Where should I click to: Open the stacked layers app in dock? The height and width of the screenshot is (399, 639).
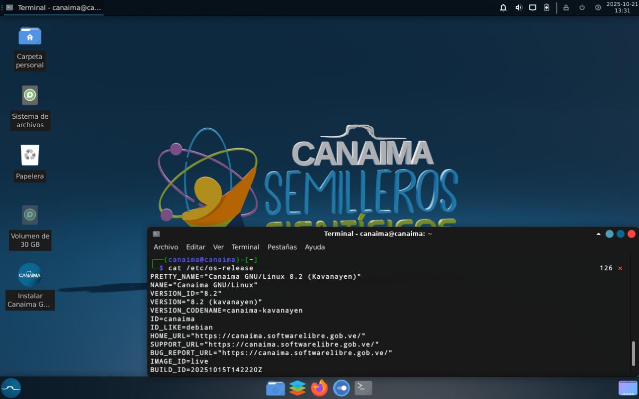(297, 388)
